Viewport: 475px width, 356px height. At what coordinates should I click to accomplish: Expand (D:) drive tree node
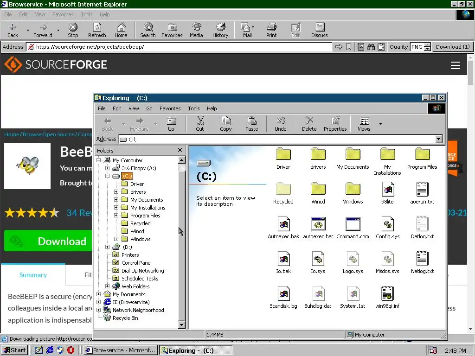[107, 247]
